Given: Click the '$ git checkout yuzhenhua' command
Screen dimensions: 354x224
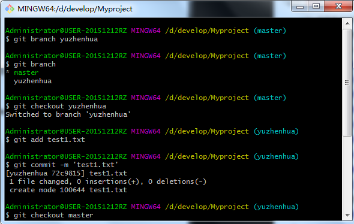Looking at the screenshot, I should [x=56, y=106].
